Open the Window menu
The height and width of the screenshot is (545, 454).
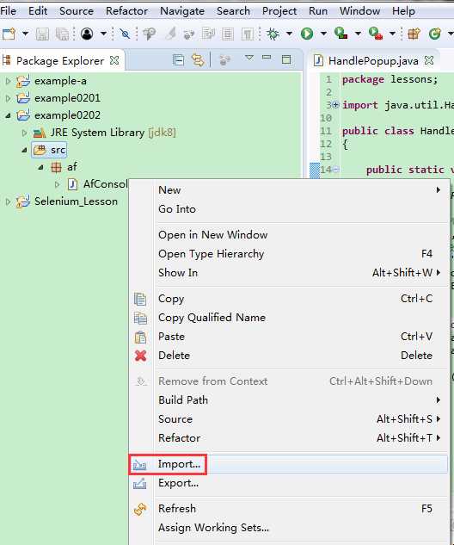(x=360, y=11)
